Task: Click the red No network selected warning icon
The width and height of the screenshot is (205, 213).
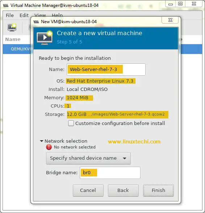Action: point(49,147)
